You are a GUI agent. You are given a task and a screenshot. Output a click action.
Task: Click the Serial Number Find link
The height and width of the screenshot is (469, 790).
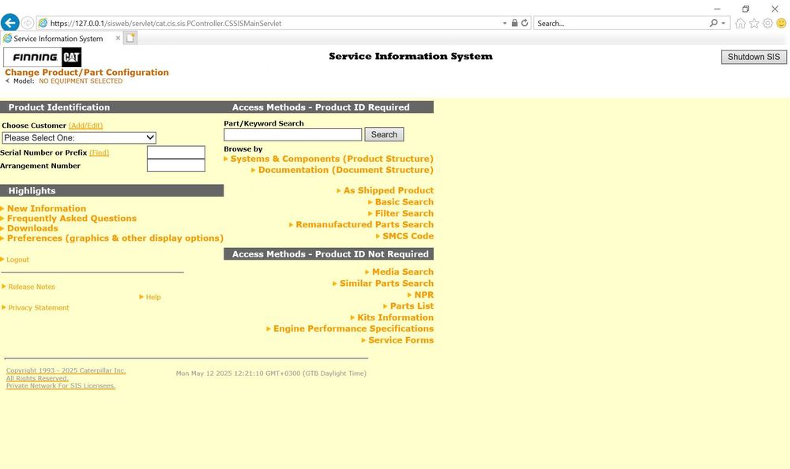coord(100,152)
